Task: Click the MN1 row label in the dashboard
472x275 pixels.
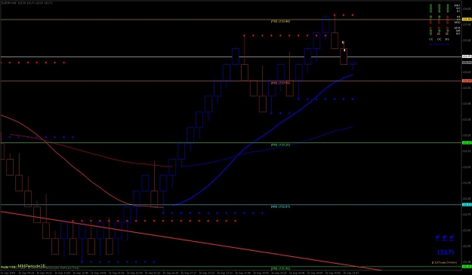Action: tap(458, 5)
